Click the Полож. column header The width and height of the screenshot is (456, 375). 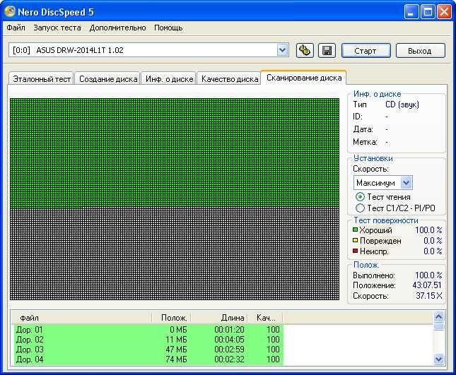(x=172, y=318)
